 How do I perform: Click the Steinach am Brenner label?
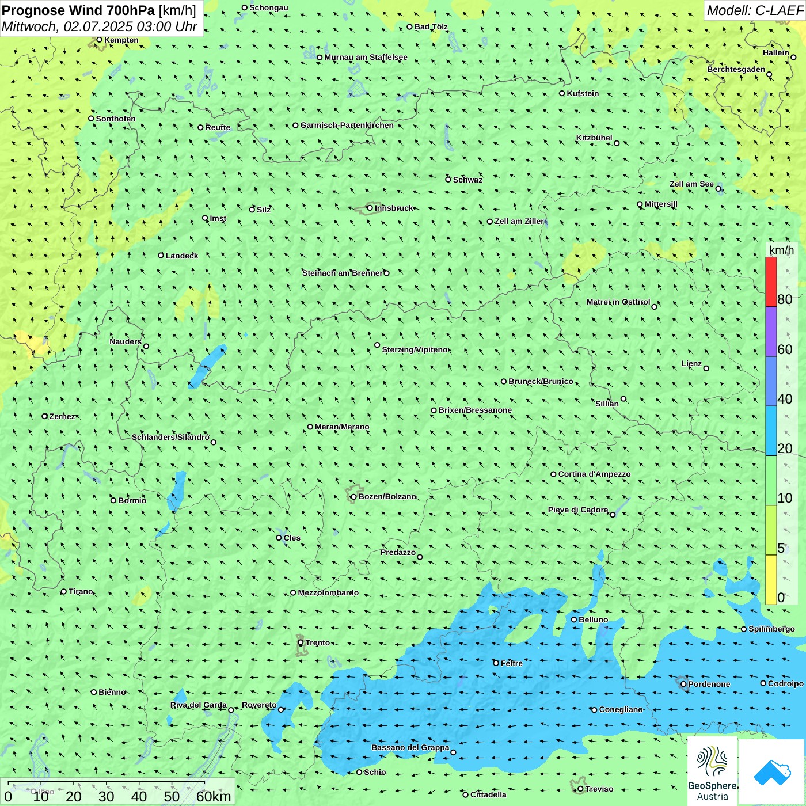[x=342, y=273]
